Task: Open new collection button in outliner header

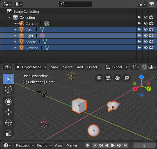Action: tap(152, 4)
